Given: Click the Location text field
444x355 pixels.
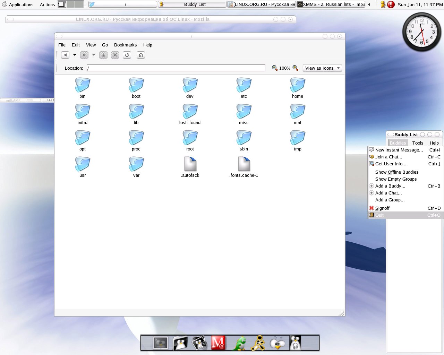Looking at the screenshot, I should coord(176,68).
